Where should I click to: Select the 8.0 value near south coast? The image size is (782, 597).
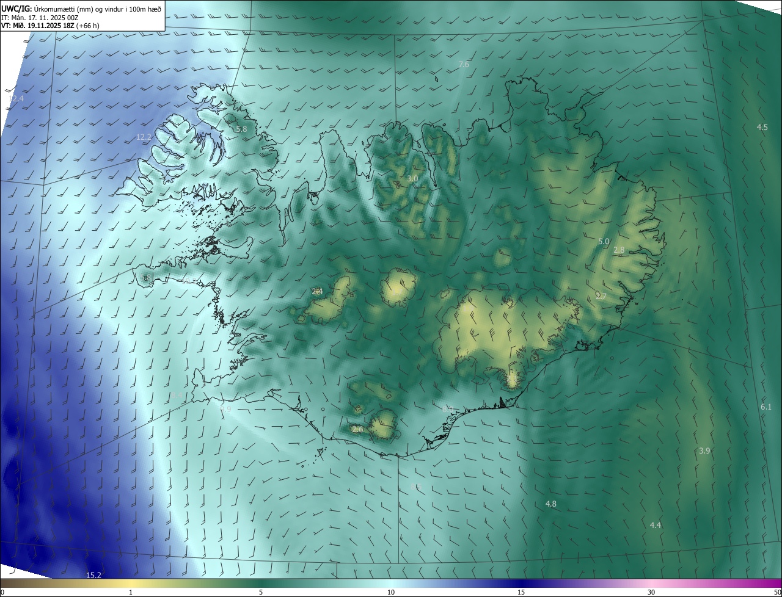click(447, 408)
